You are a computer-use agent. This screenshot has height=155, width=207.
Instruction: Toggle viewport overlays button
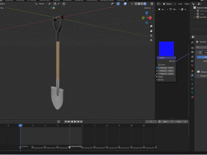pyautogui.click(x=125, y=4)
